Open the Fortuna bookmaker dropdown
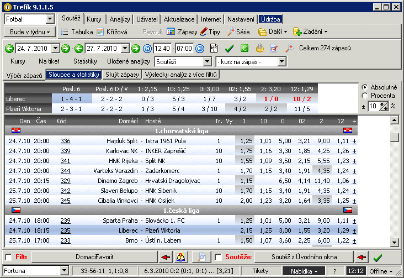 click(x=65, y=271)
